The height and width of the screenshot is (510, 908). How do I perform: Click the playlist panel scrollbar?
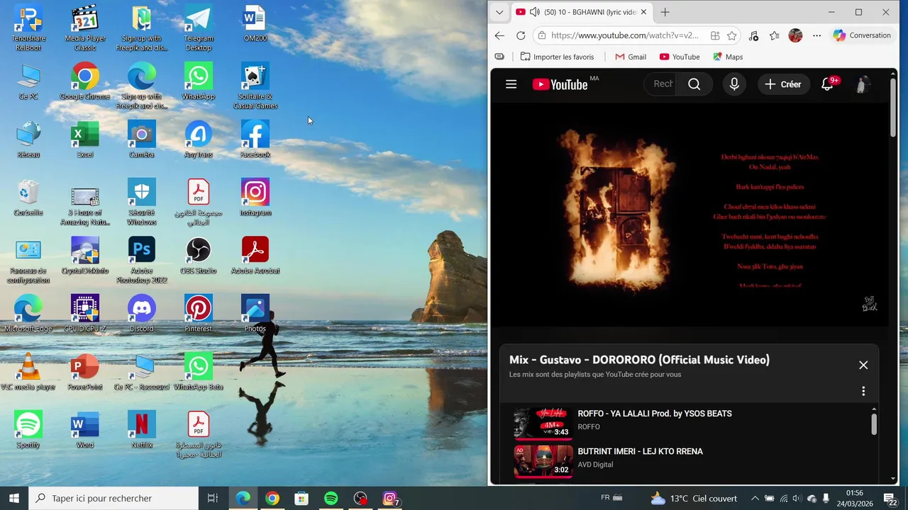click(874, 424)
